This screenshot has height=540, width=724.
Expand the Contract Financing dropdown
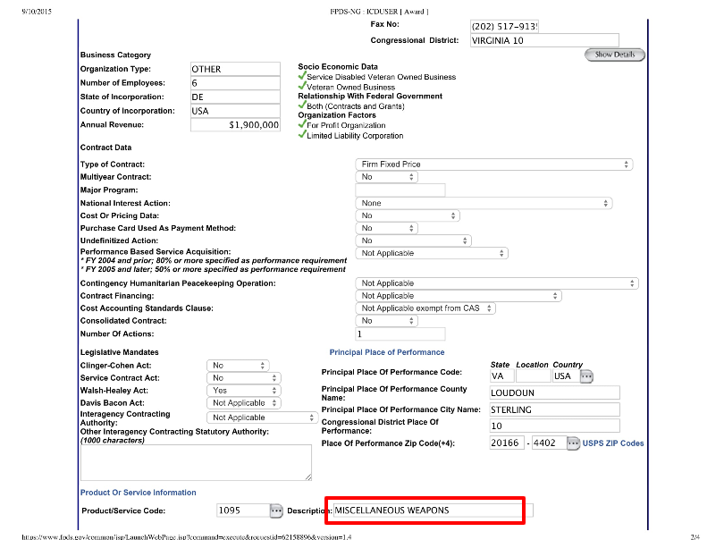pyautogui.click(x=459, y=296)
